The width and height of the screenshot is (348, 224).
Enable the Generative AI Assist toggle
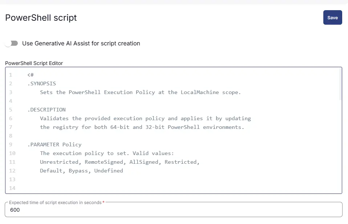tap(12, 44)
